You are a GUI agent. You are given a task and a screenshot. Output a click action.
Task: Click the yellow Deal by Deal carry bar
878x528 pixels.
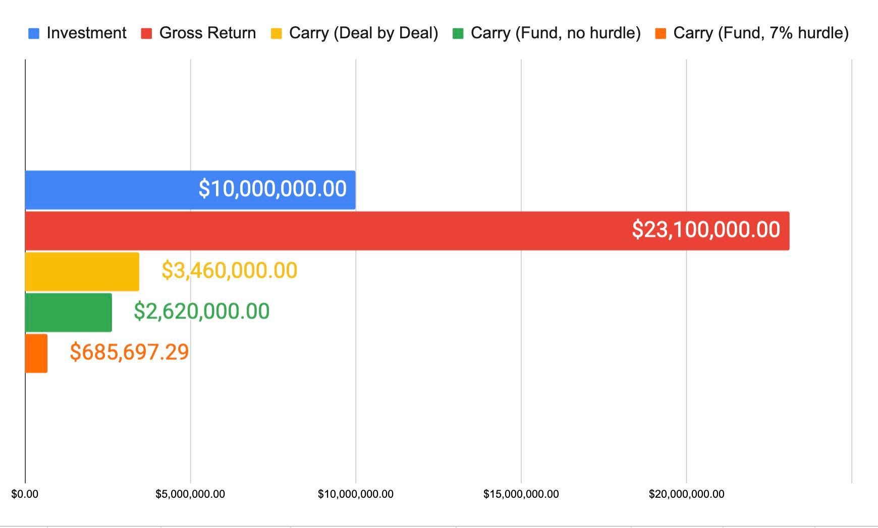82,272
